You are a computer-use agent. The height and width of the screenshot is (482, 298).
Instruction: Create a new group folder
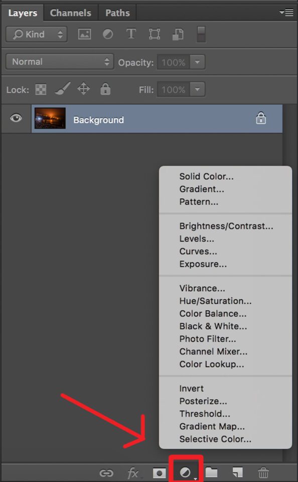[211, 472]
